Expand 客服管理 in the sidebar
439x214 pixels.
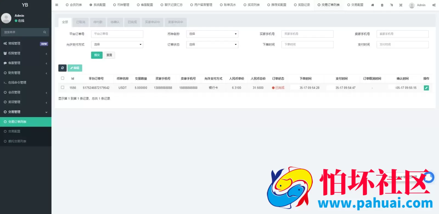click(26, 63)
